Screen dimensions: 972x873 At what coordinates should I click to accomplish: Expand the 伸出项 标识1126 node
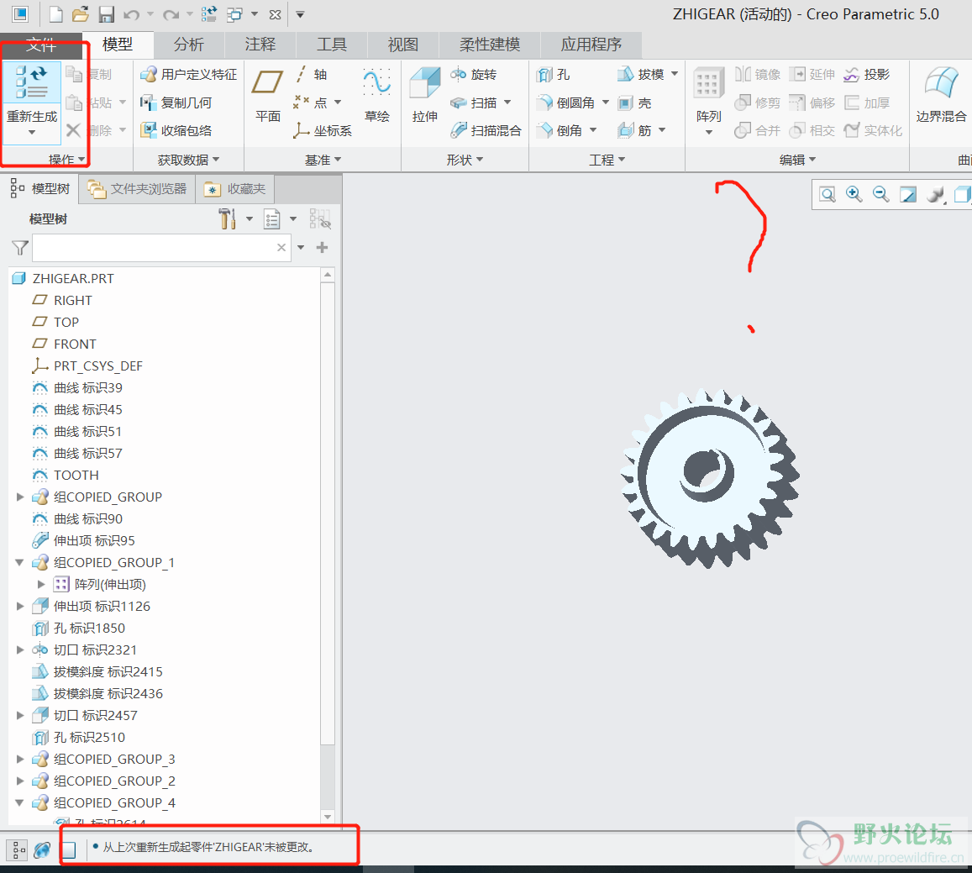click(x=20, y=607)
